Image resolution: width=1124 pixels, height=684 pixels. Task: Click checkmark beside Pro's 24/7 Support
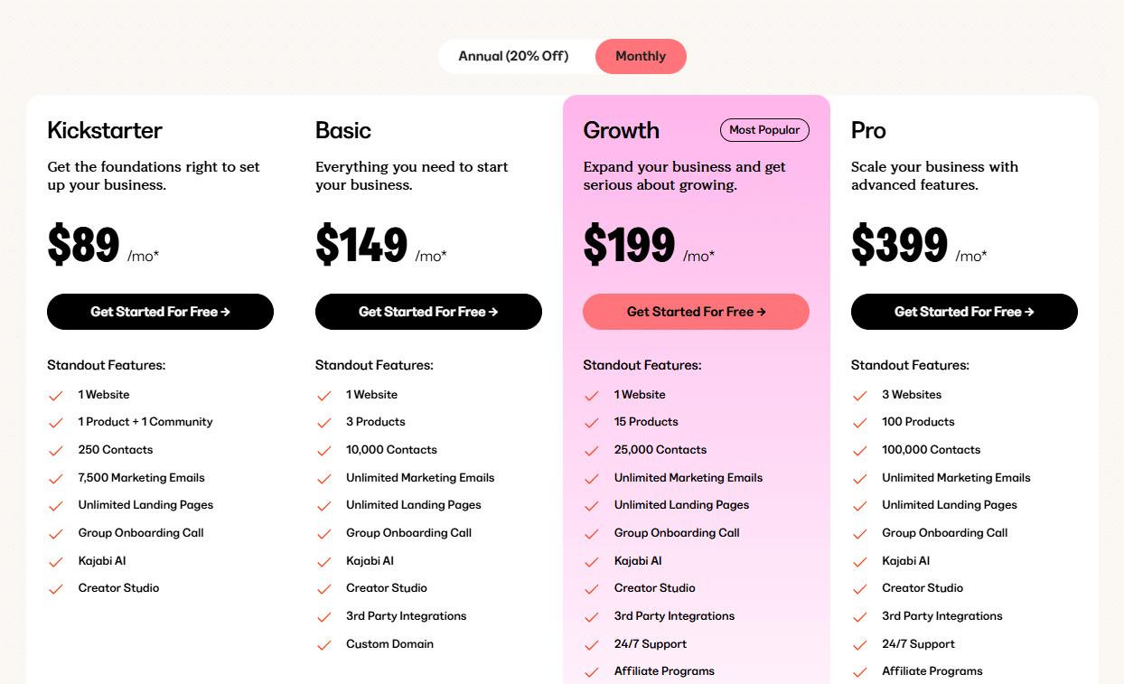[860, 644]
